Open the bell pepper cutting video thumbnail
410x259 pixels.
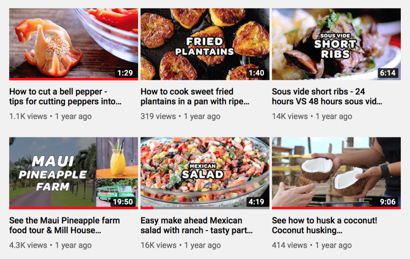[x=74, y=44]
